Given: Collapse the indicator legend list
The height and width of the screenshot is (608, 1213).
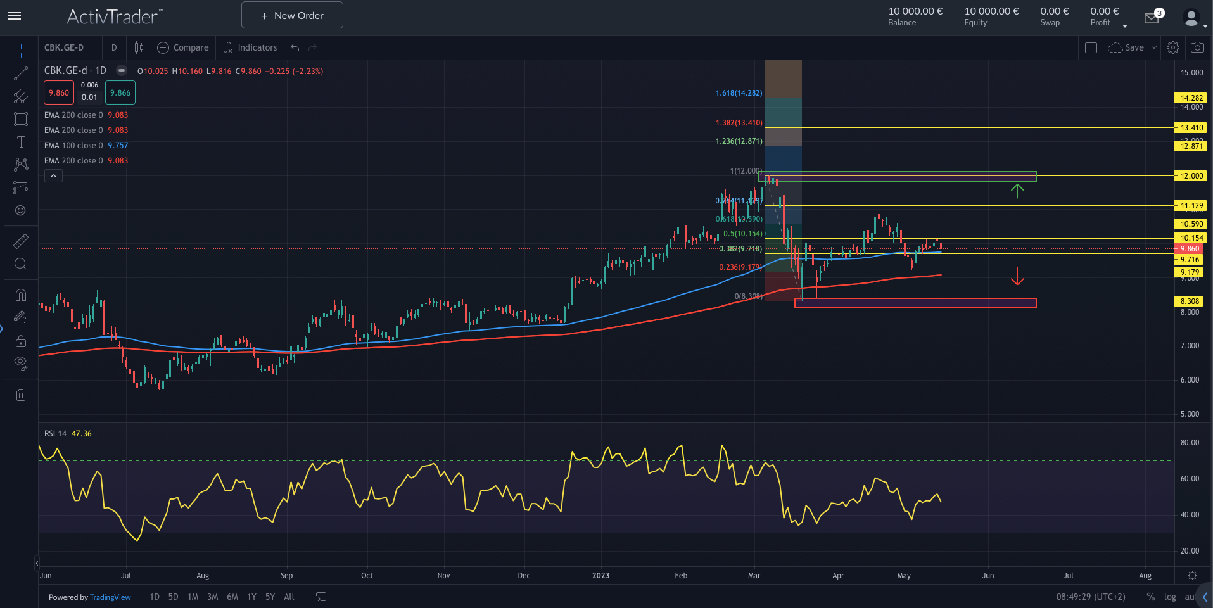Looking at the screenshot, I should coord(53,176).
